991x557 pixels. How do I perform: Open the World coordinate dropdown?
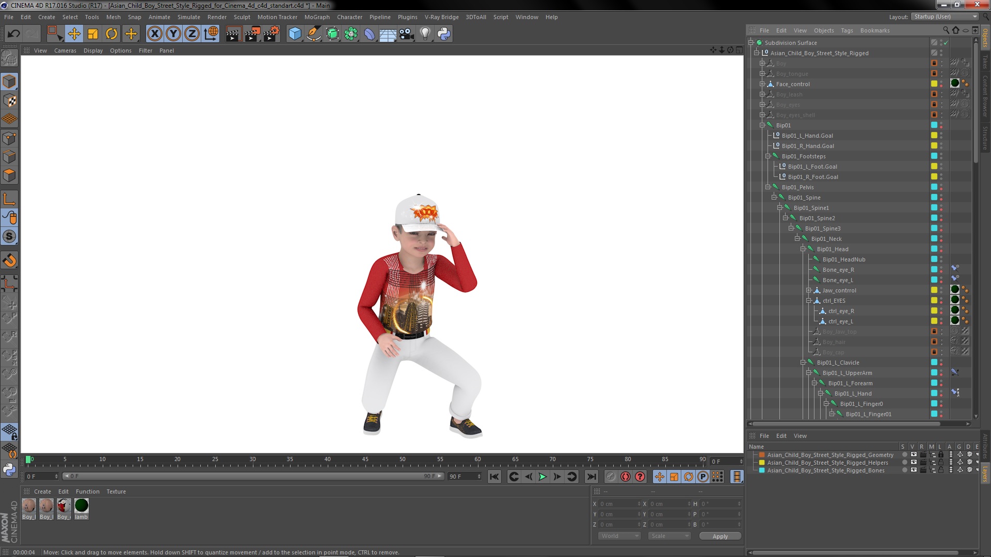(619, 536)
